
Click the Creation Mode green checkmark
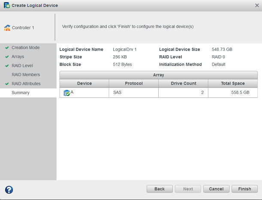point(7,48)
